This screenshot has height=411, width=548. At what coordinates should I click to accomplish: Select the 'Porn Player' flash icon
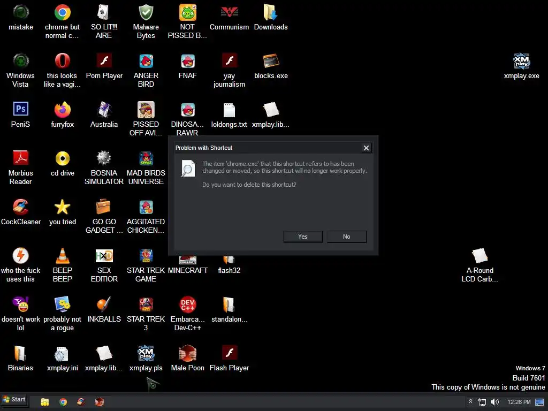[104, 67]
